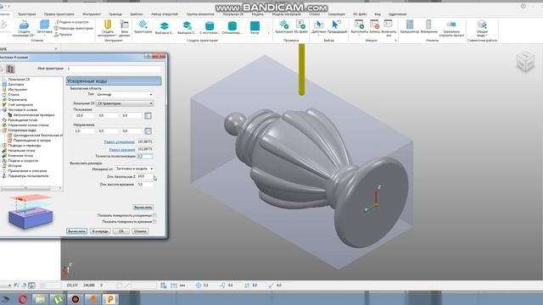Click Переходы траектории in ribbon
Screen dimensions: 543x305
(x=74, y=28)
